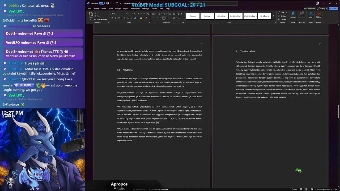Click the Redo arrow icon
Image resolution: width=340 pixels, height=191 pixels.
tap(117, 3)
